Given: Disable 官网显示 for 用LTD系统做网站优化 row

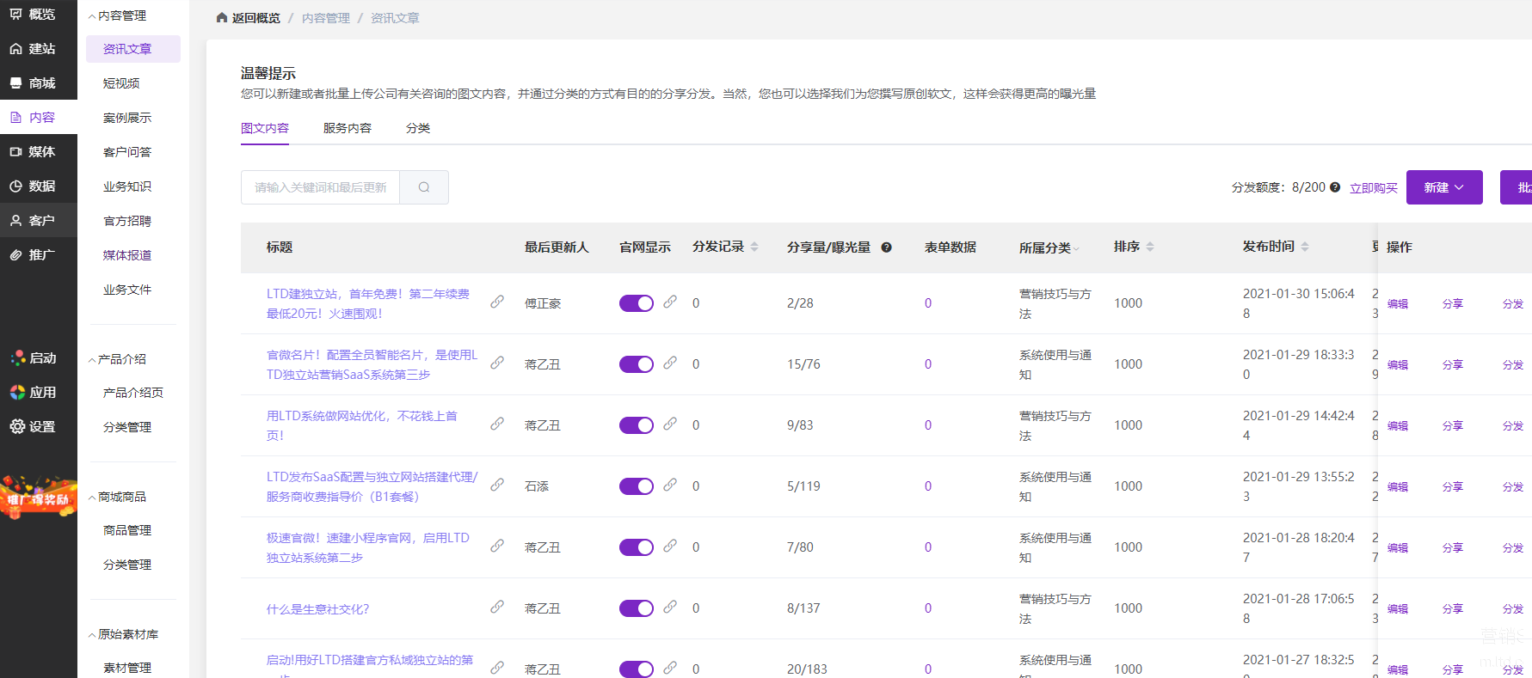Looking at the screenshot, I should click(637, 425).
